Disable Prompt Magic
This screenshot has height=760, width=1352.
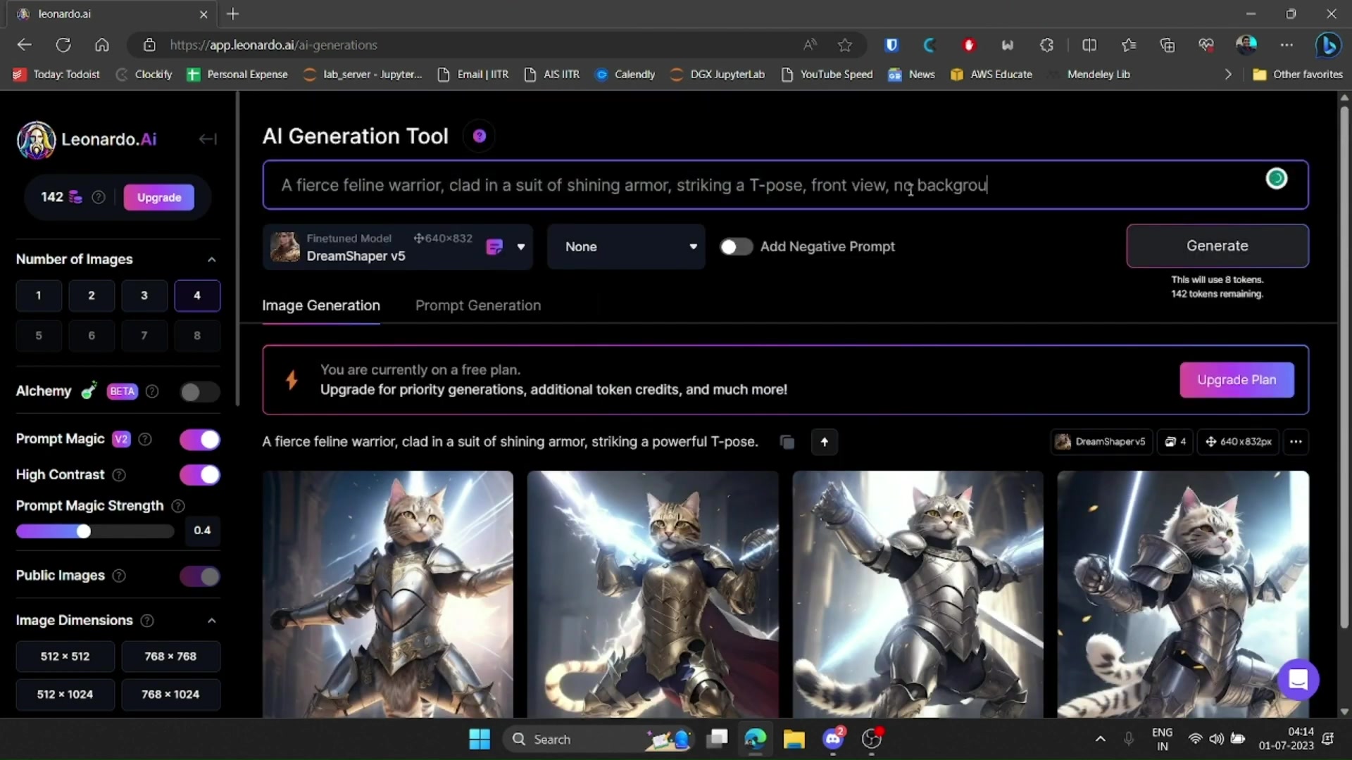199,439
